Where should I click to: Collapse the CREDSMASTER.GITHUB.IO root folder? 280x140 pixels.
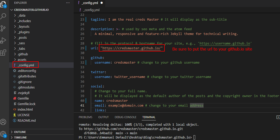12,10
